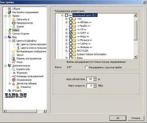
Task: Click the Прием category icon
Action: 9,16
